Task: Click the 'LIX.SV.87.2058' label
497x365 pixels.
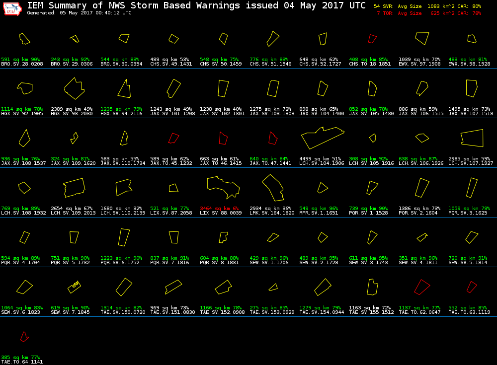Action: point(171,213)
